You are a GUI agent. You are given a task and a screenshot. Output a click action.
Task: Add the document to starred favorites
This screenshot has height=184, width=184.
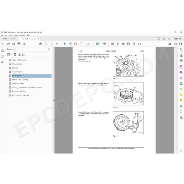click(x=8, y=44)
